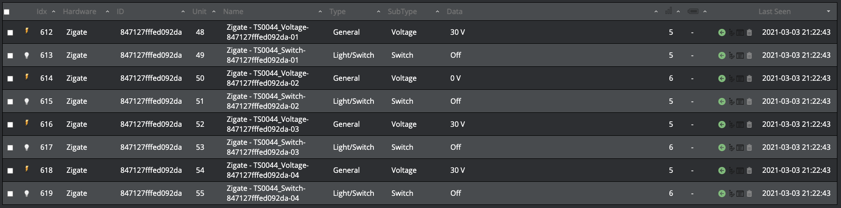Click the green arrow icon for device 618
The height and width of the screenshot is (208, 841).
[722, 171]
